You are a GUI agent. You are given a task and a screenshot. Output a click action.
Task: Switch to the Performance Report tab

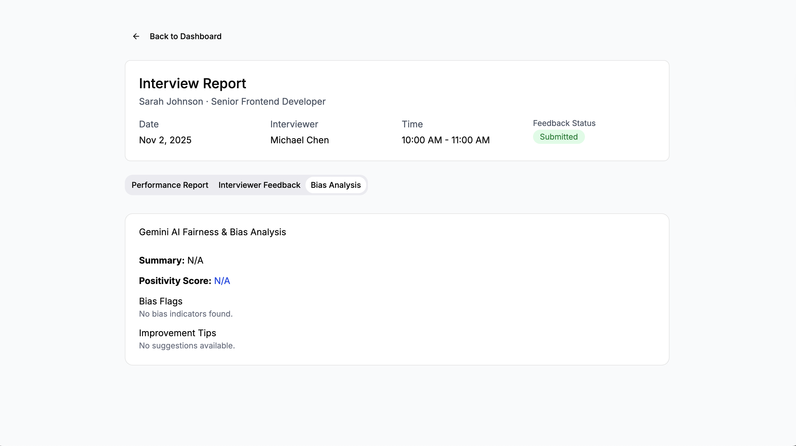pos(170,185)
